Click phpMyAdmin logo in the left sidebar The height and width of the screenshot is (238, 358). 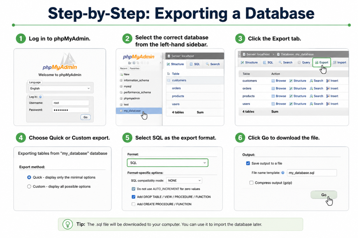[138, 57]
